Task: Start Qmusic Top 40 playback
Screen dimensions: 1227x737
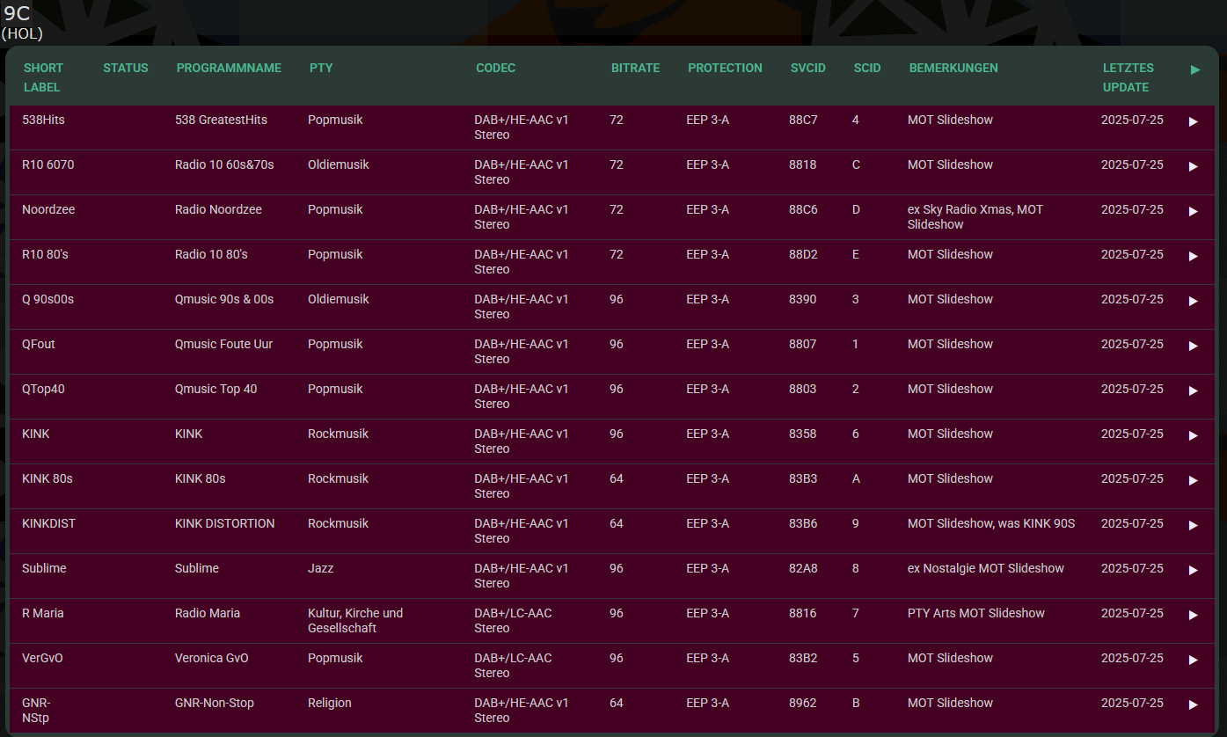Action: [1193, 390]
